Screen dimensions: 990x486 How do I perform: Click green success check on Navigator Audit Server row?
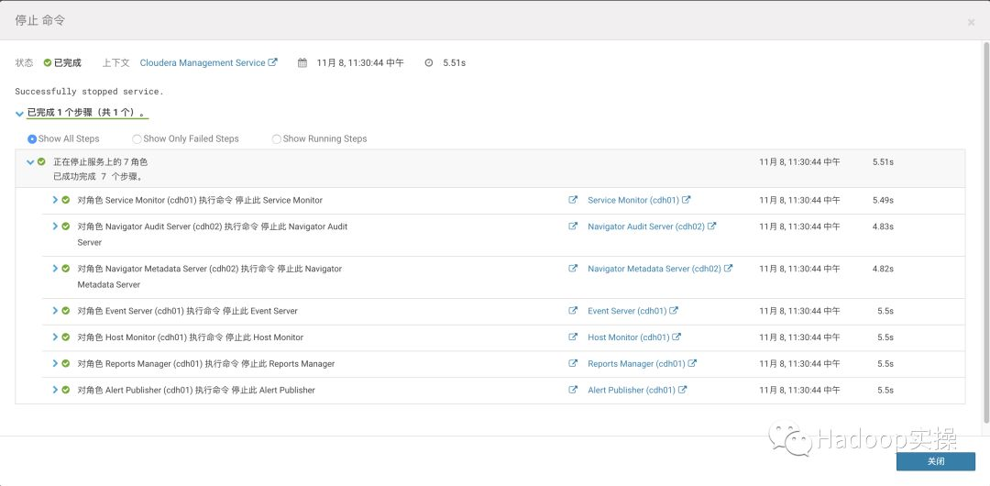[x=66, y=226]
